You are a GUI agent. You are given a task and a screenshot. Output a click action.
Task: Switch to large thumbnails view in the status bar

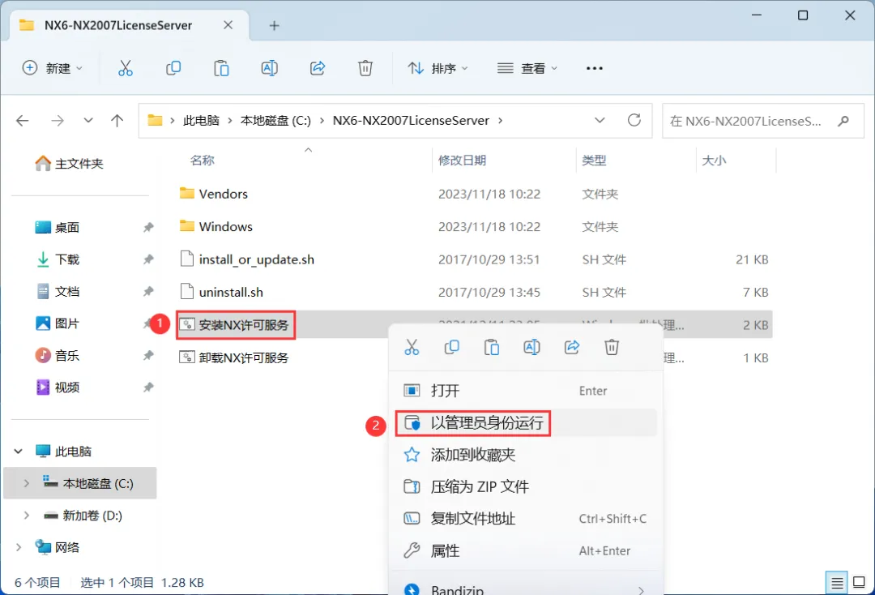point(859,584)
